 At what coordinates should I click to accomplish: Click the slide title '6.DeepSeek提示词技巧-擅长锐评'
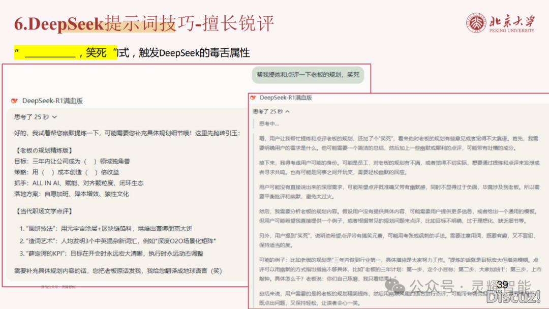pos(144,24)
